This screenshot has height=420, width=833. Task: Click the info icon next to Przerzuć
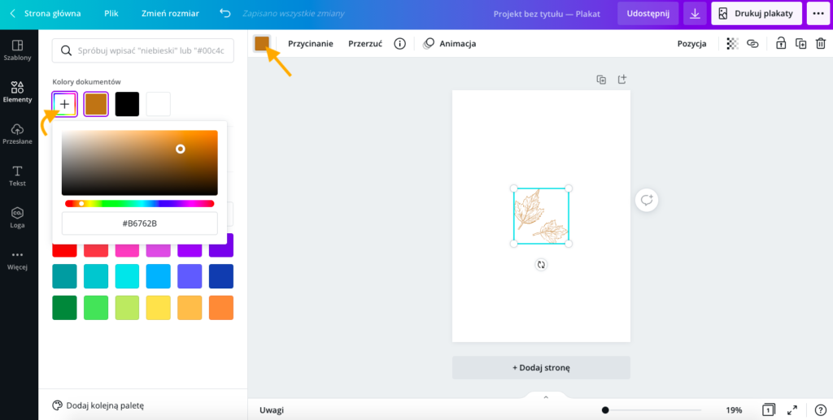pyautogui.click(x=399, y=44)
